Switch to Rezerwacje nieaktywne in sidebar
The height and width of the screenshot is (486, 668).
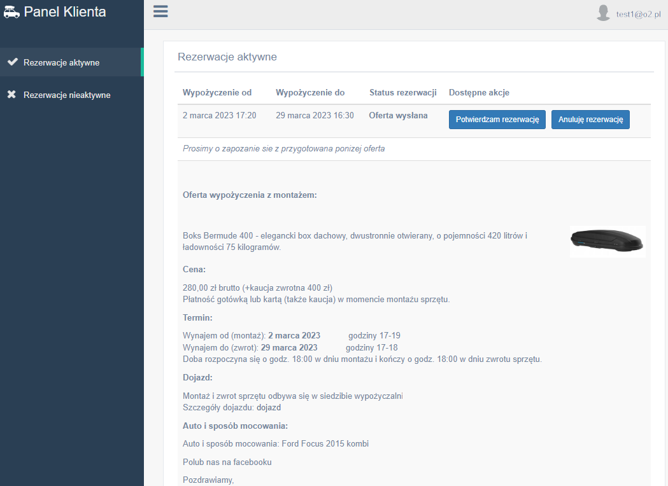click(67, 95)
